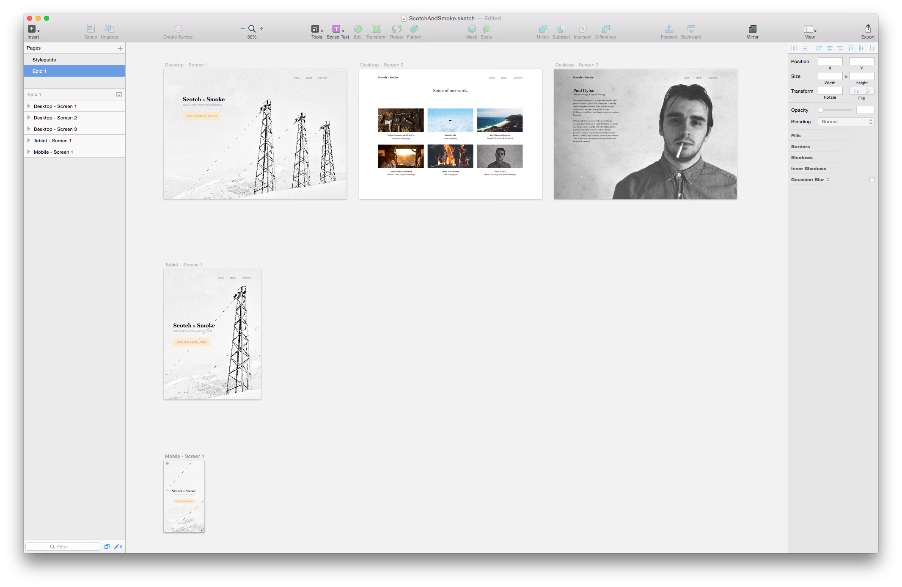The width and height of the screenshot is (902, 587).
Task: Click the Fills section header
Action: 796,136
